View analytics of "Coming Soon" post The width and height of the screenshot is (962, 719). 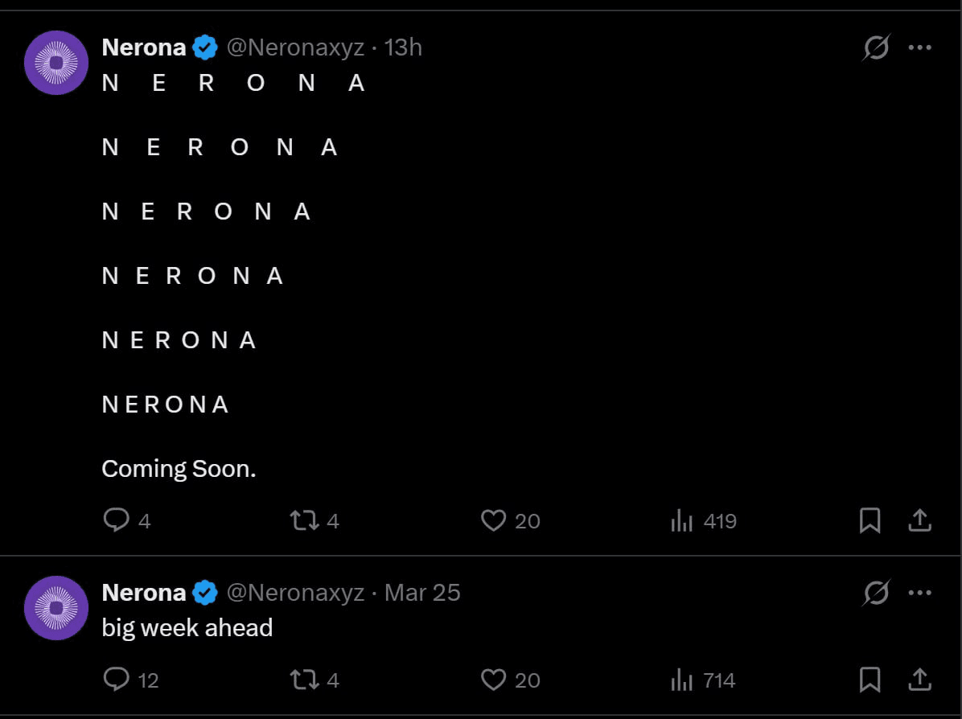click(682, 520)
